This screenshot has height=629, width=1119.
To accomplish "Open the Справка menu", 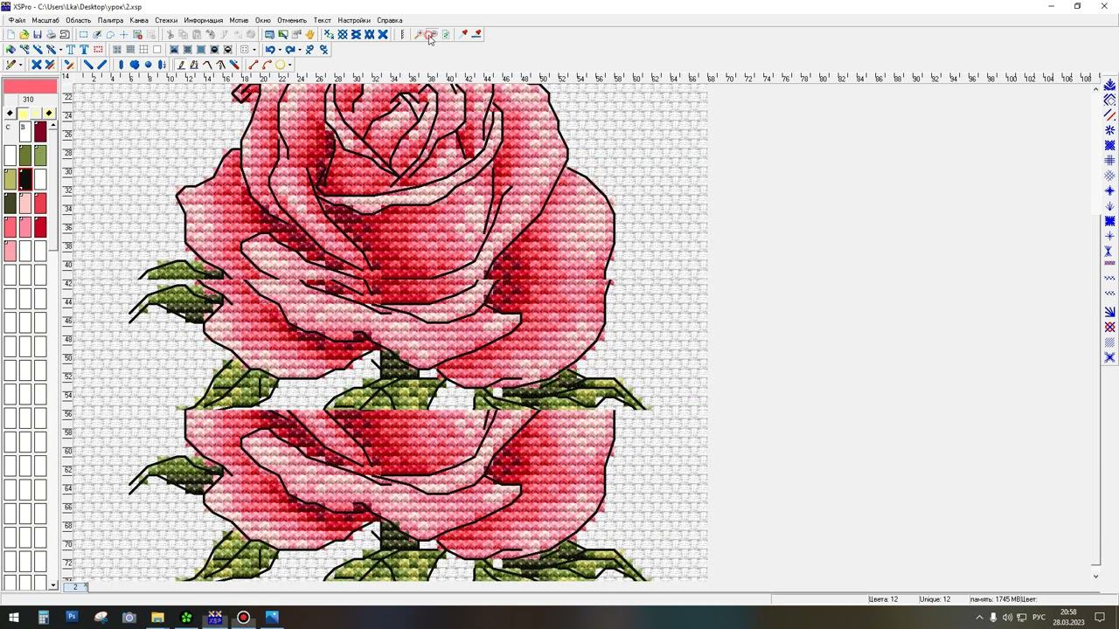I will 390,20.
